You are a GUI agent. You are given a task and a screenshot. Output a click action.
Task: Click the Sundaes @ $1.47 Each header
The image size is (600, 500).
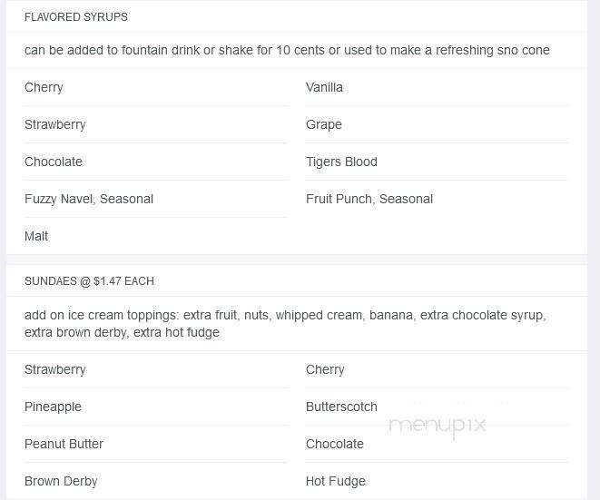pyautogui.click(x=89, y=281)
